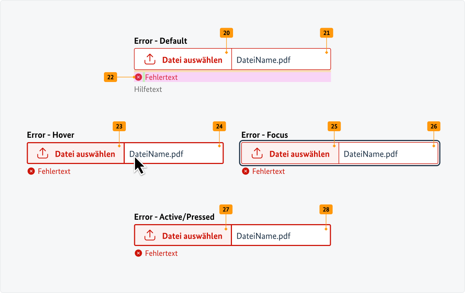
Task: Click error icon next to annotation 22
Action: pyautogui.click(x=139, y=77)
